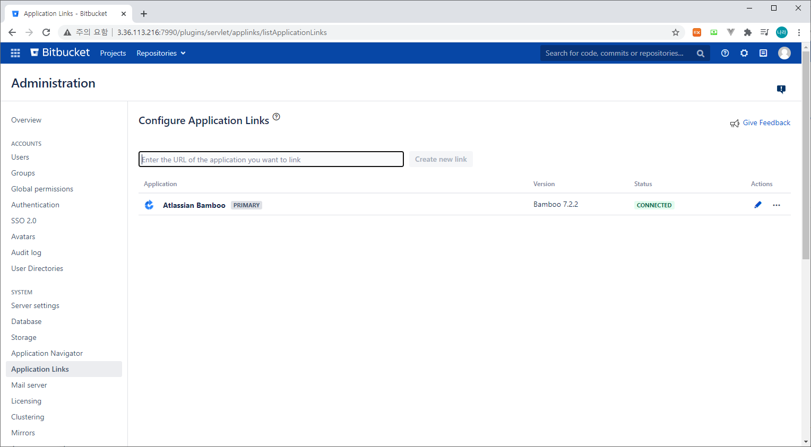
Task: Click the search magnifier icon
Action: pyautogui.click(x=700, y=53)
